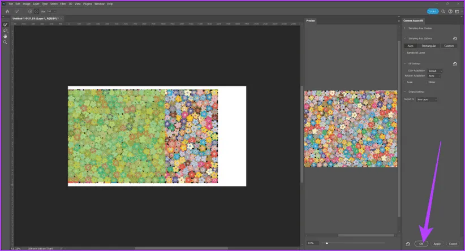This screenshot has height=251, width=465.
Task: Open the Filter menu
Action: click(63, 3)
